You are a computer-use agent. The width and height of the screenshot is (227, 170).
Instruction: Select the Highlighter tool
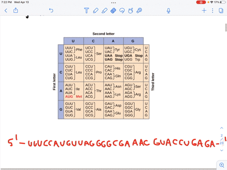[105, 10]
